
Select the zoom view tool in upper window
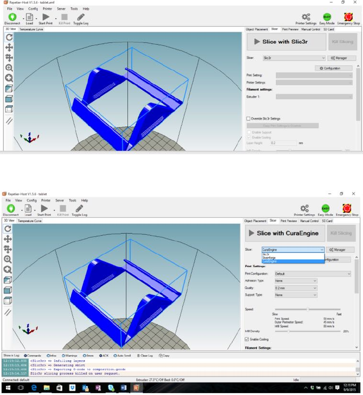(9, 68)
